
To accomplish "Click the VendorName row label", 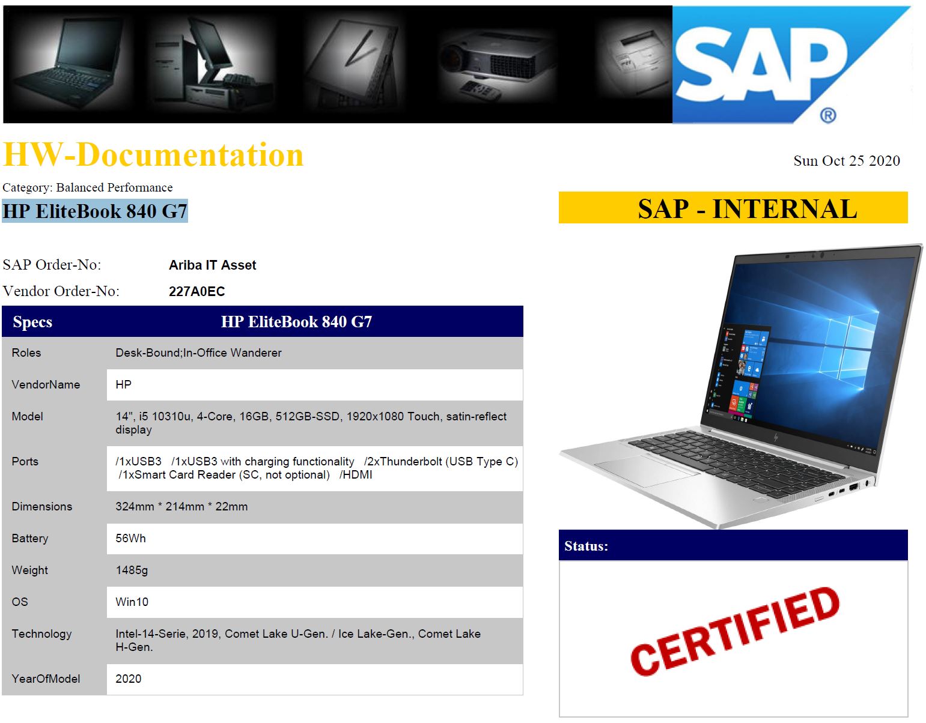I will pyautogui.click(x=46, y=385).
